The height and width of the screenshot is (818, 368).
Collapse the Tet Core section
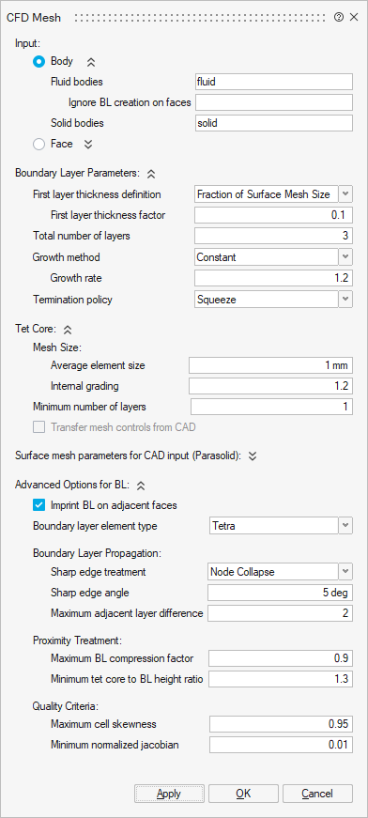click(68, 330)
